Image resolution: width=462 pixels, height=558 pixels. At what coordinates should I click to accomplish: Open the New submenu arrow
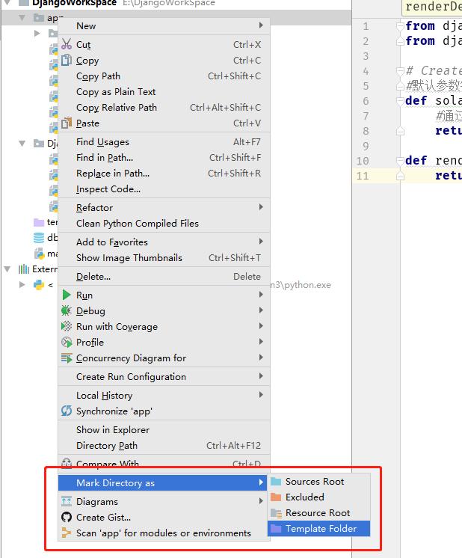[261, 25]
